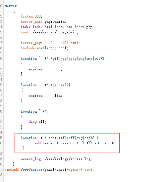Click 'expires' keyword beside '30d;'

coord(36,69)
